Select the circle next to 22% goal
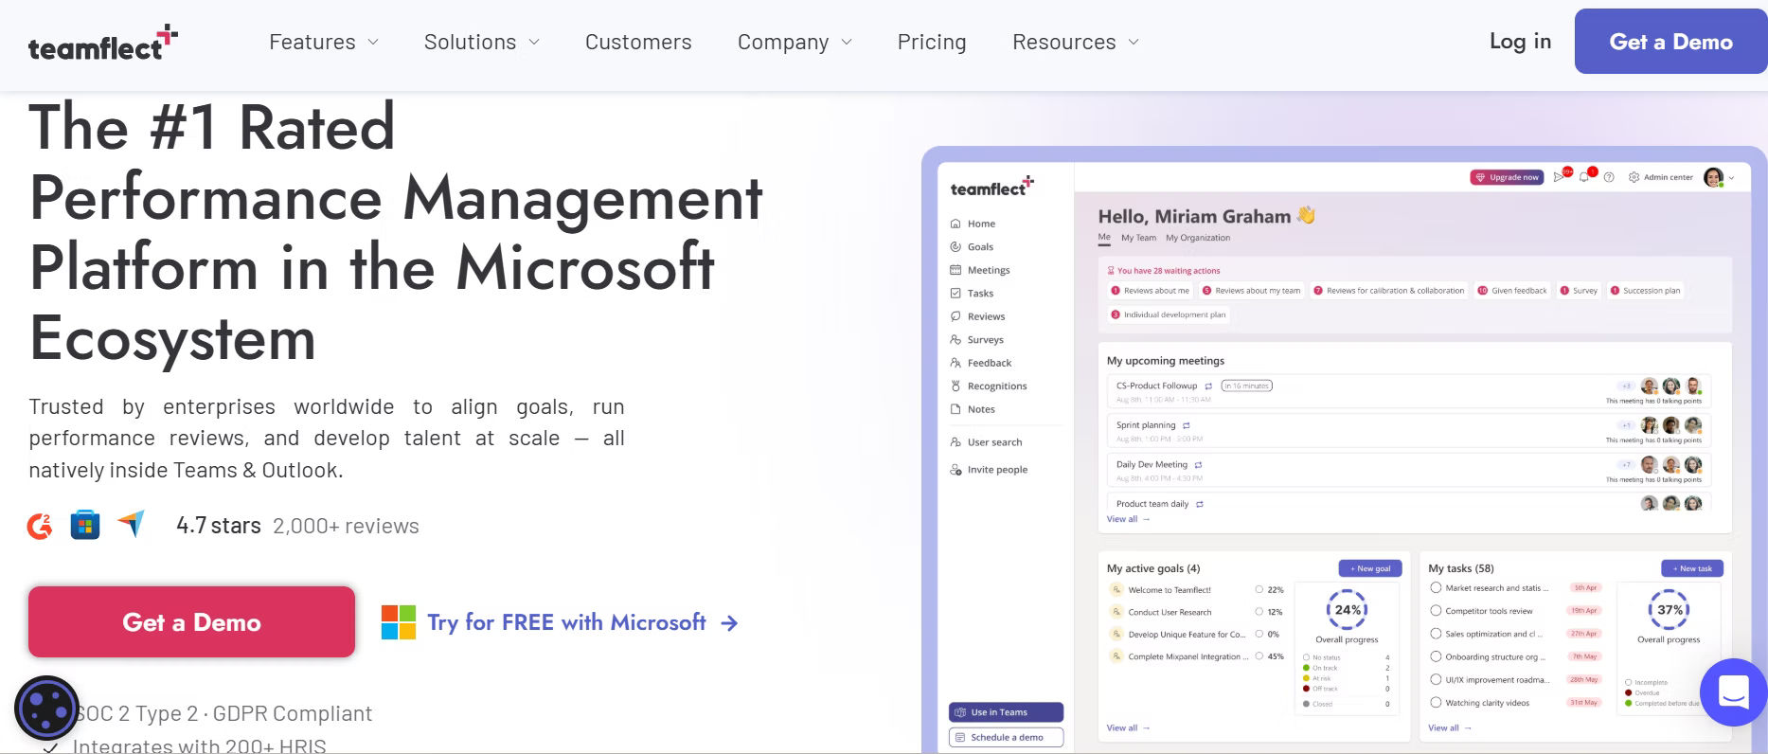 point(1259,589)
